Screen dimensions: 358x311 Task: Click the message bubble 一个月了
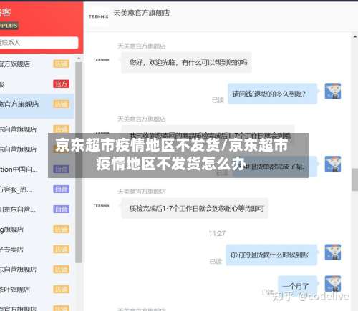[x=298, y=285]
